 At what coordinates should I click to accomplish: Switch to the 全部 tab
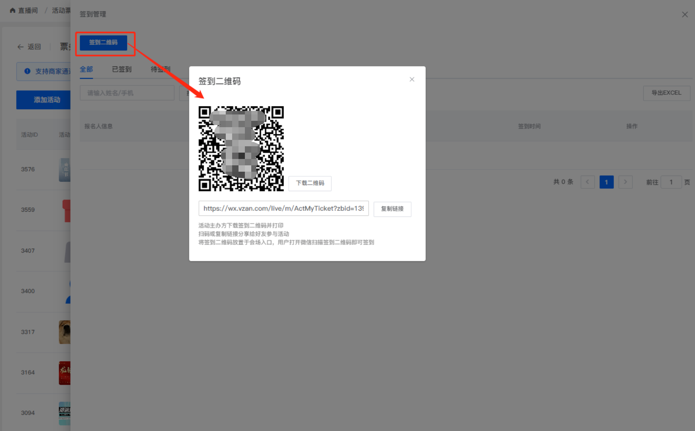[86, 69]
